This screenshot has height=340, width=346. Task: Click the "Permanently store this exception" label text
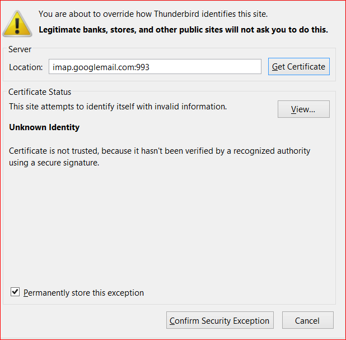point(83,293)
